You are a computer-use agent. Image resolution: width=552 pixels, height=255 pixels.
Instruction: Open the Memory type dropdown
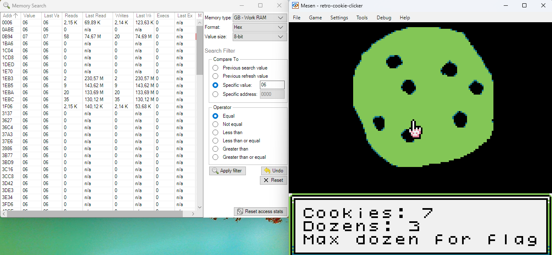259,18
